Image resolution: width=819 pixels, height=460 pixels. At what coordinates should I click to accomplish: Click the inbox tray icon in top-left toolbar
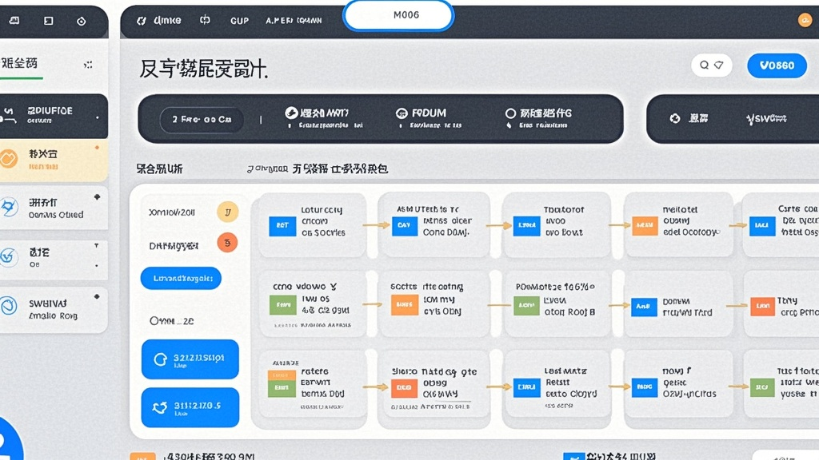pos(14,20)
